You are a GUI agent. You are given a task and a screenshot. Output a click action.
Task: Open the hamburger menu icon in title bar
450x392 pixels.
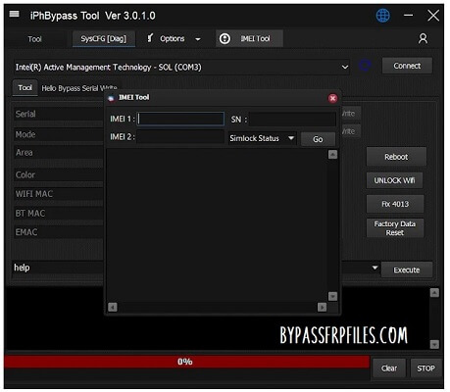[14, 14]
